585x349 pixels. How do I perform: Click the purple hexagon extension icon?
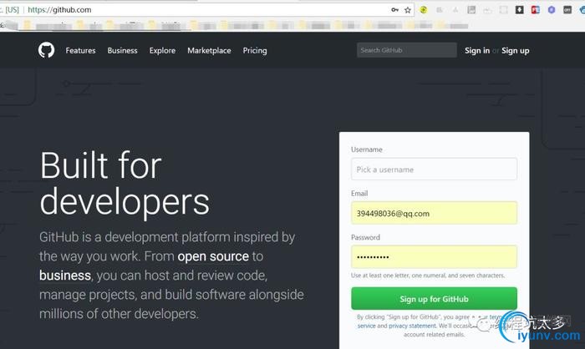pos(552,10)
